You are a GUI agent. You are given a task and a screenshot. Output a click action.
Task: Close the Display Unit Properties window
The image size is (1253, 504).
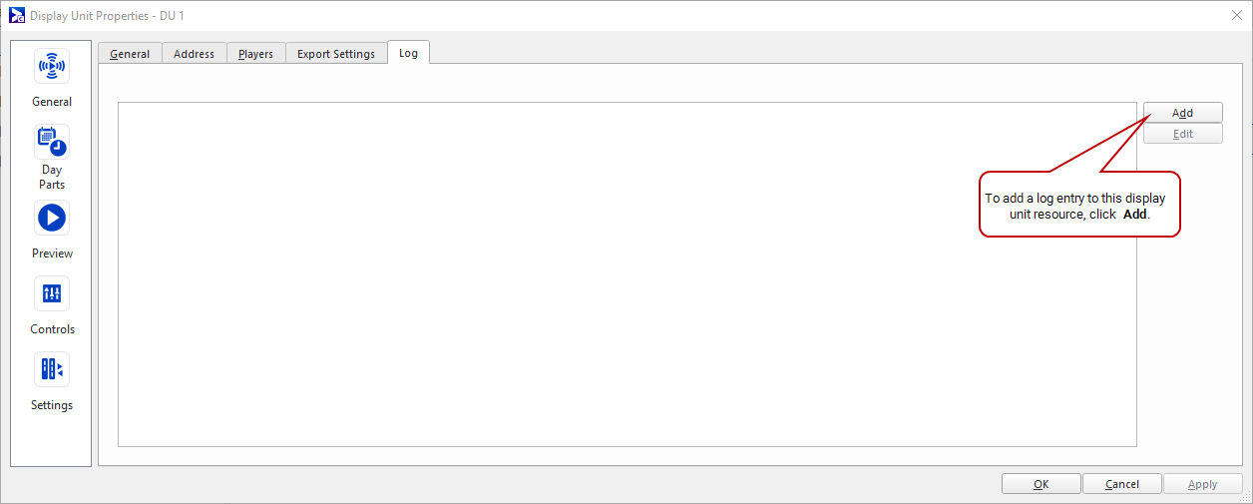tap(1237, 15)
